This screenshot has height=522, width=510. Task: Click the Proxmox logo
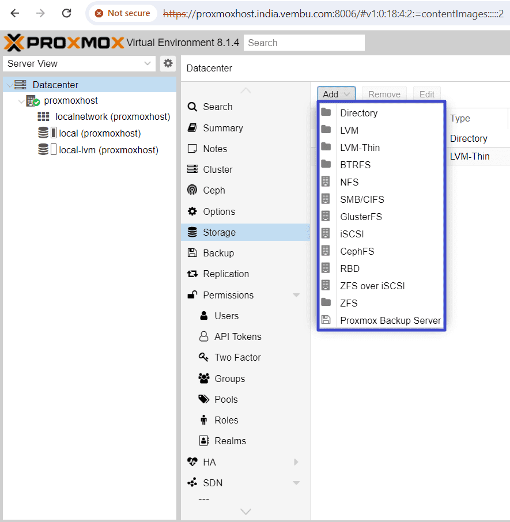(x=64, y=43)
